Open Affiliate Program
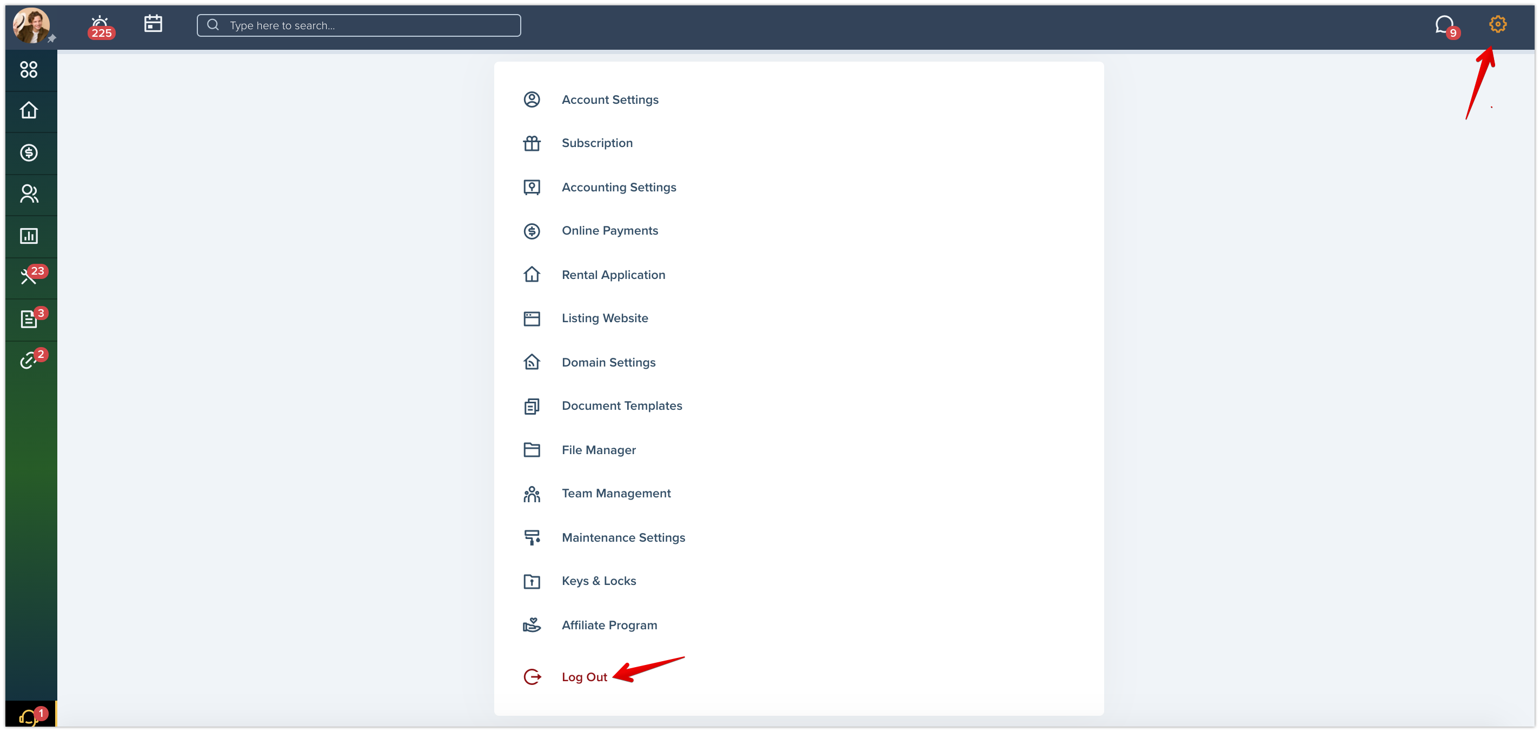The height and width of the screenshot is (732, 1540). click(609, 625)
